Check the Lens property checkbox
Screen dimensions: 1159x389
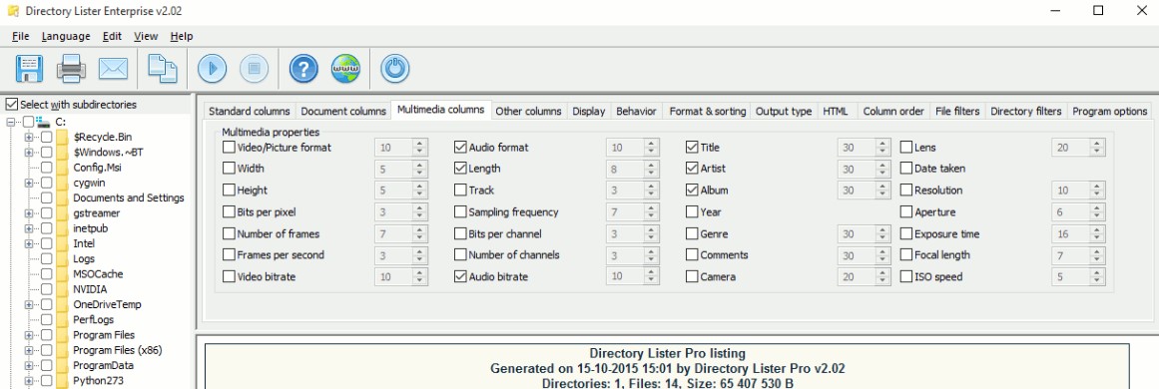[906, 147]
